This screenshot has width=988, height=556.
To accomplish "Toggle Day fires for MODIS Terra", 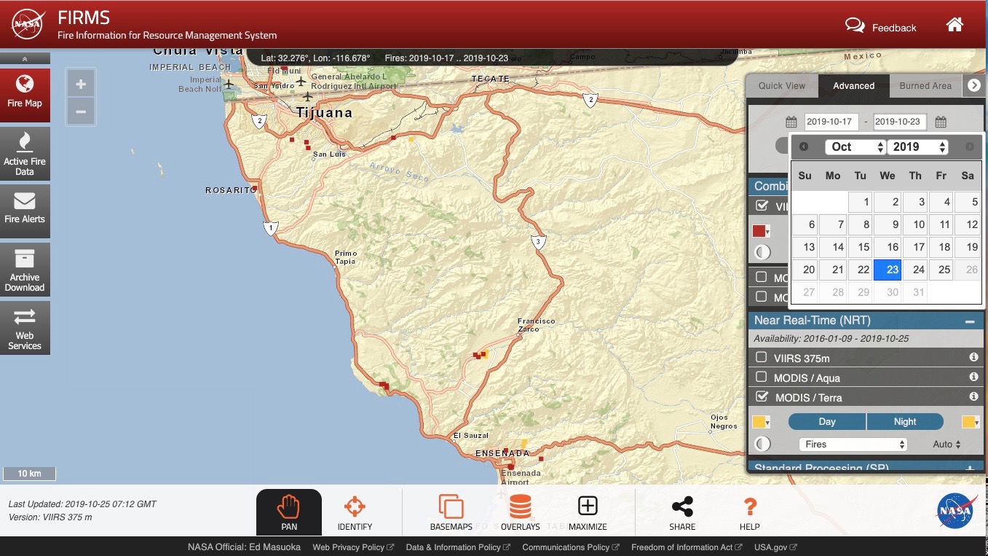I will coord(827,421).
